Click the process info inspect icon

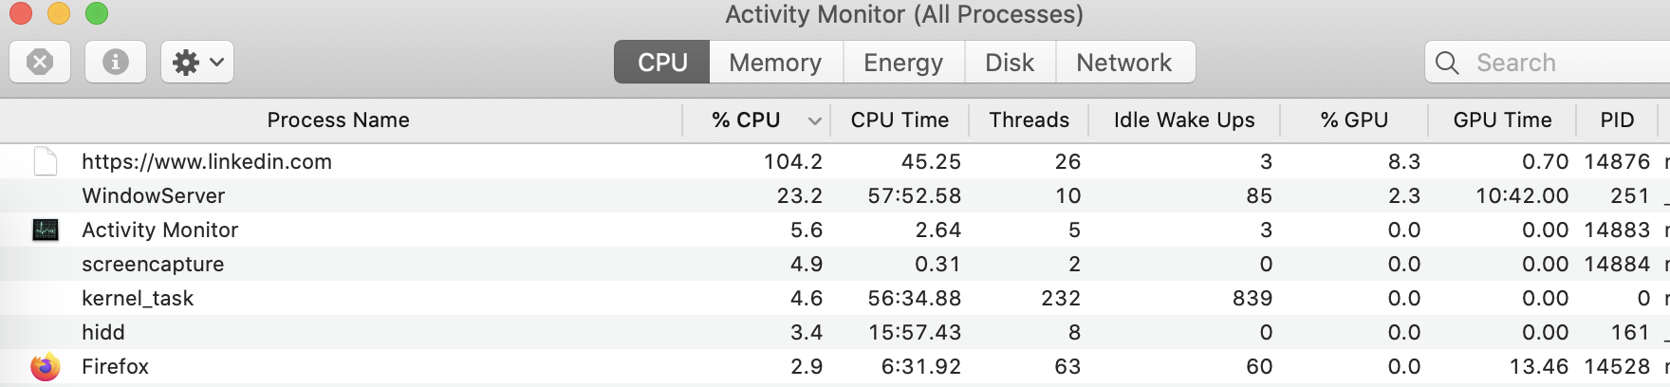(116, 63)
